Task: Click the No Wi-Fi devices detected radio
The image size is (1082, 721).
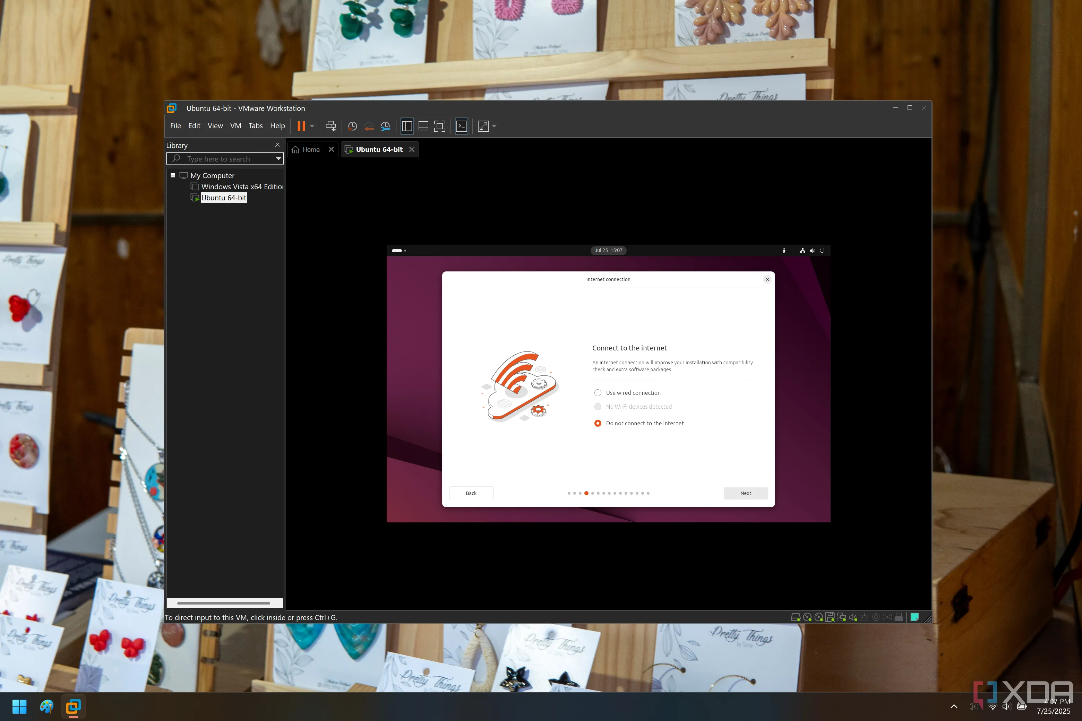Action: tap(598, 407)
